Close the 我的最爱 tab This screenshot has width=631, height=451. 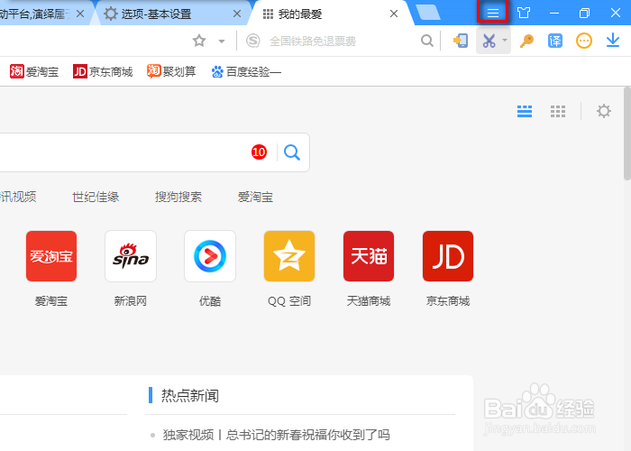click(x=394, y=14)
